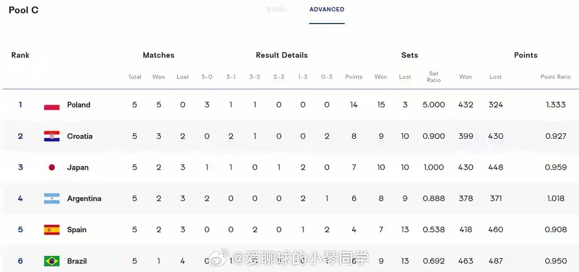Switch to the ADVANCED tab
Screen dimensions: 579x272
point(327,10)
